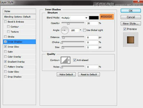
Task: Uncheck the Inner Glow checkbox
Action: [5, 47]
